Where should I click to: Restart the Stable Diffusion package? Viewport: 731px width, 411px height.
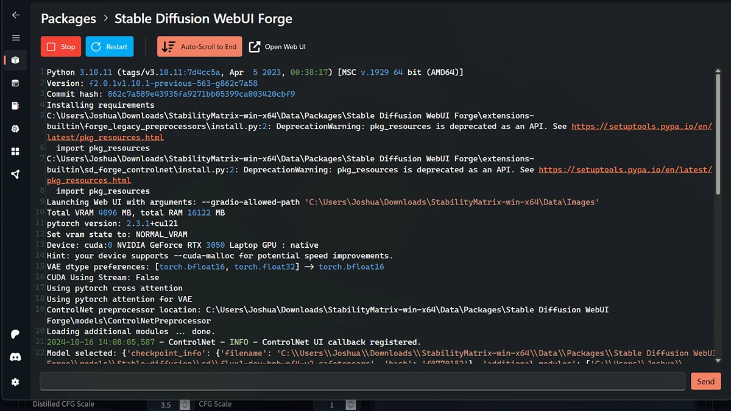pyautogui.click(x=110, y=47)
